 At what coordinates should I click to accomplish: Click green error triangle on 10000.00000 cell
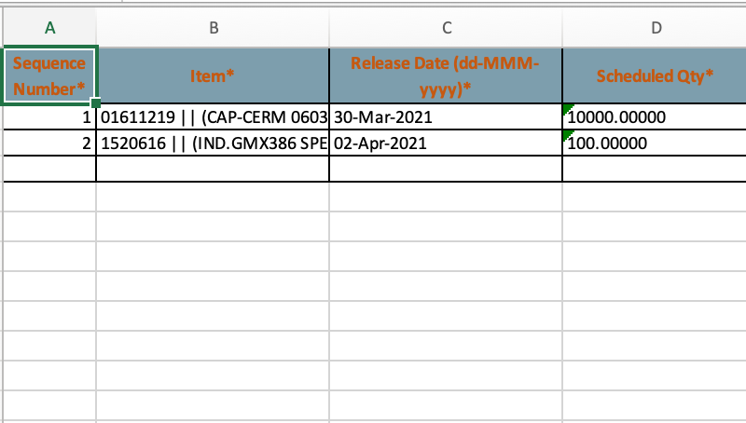(568, 110)
